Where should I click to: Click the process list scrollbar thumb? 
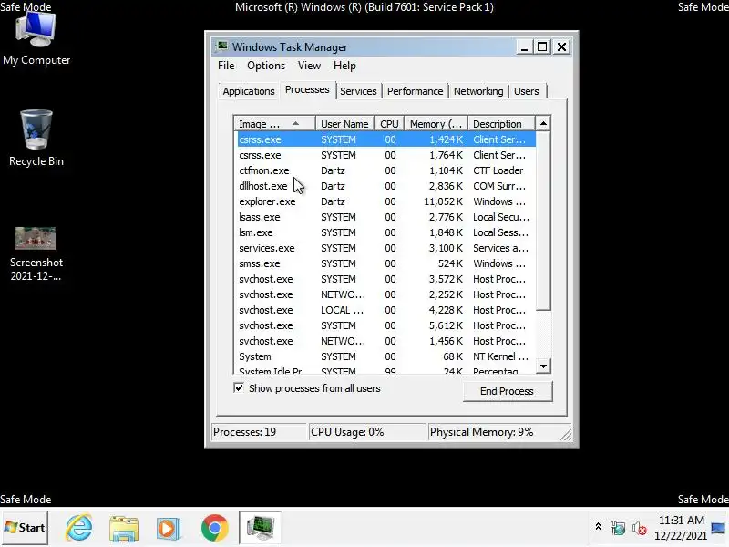(543, 221)
